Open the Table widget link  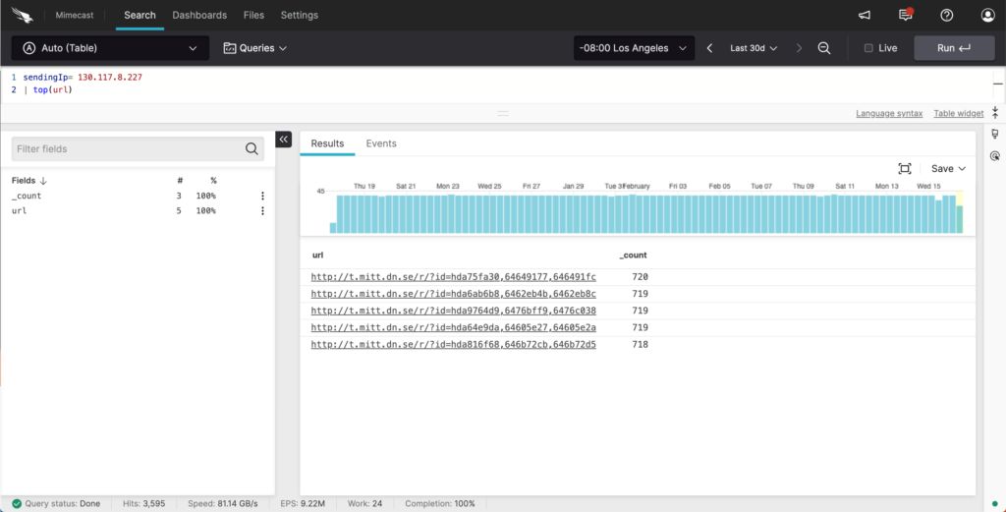pos(959,114)
